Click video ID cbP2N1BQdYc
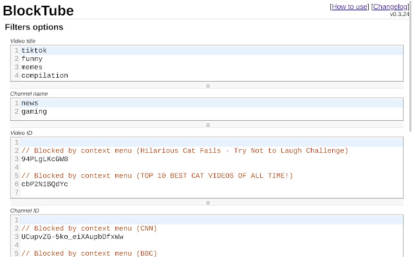412x257 pixels. (44, 184)
